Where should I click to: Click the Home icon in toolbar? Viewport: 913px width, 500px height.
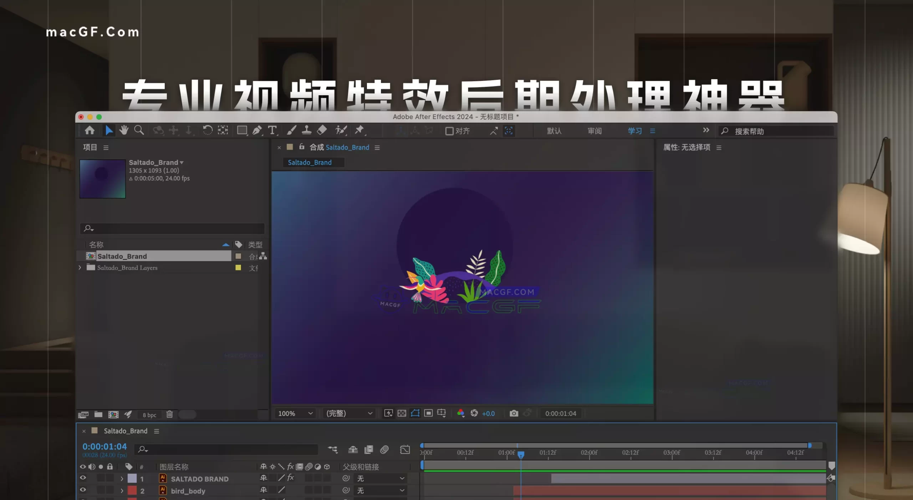[90, 130]
